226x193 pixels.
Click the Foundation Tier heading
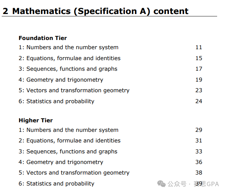[x=43, y=38]
